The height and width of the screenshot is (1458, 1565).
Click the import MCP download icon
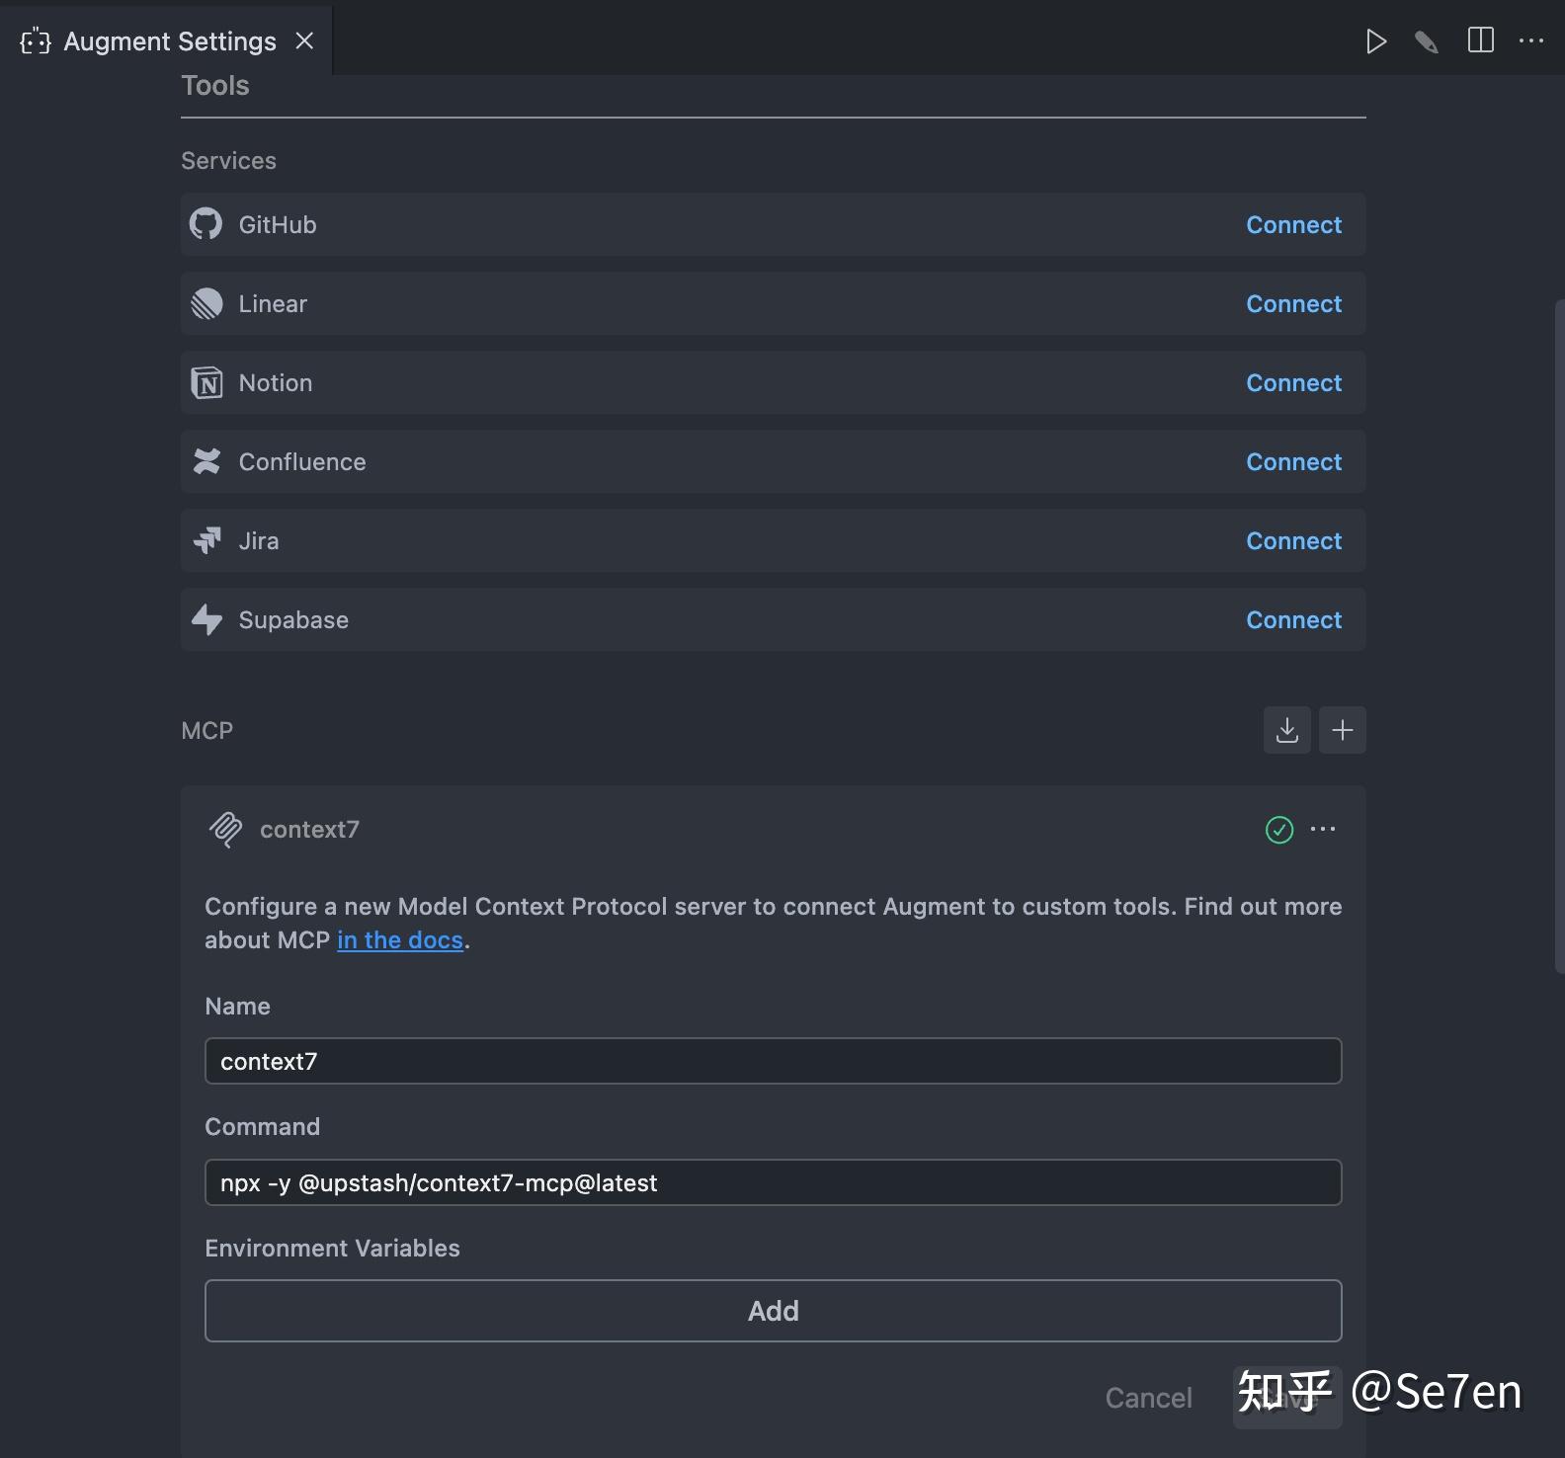1286,730
